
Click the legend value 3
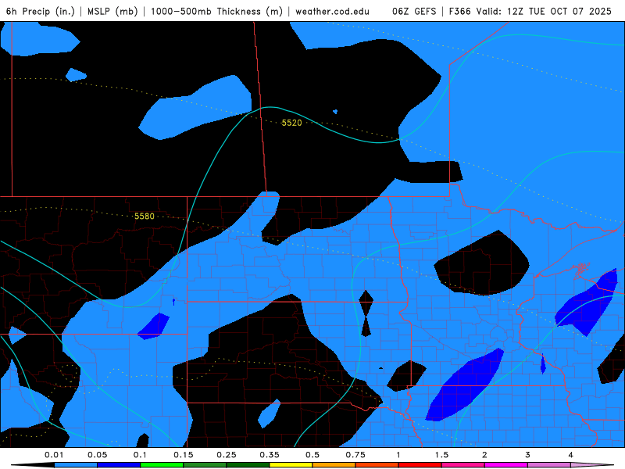click(x=528, y=455)
